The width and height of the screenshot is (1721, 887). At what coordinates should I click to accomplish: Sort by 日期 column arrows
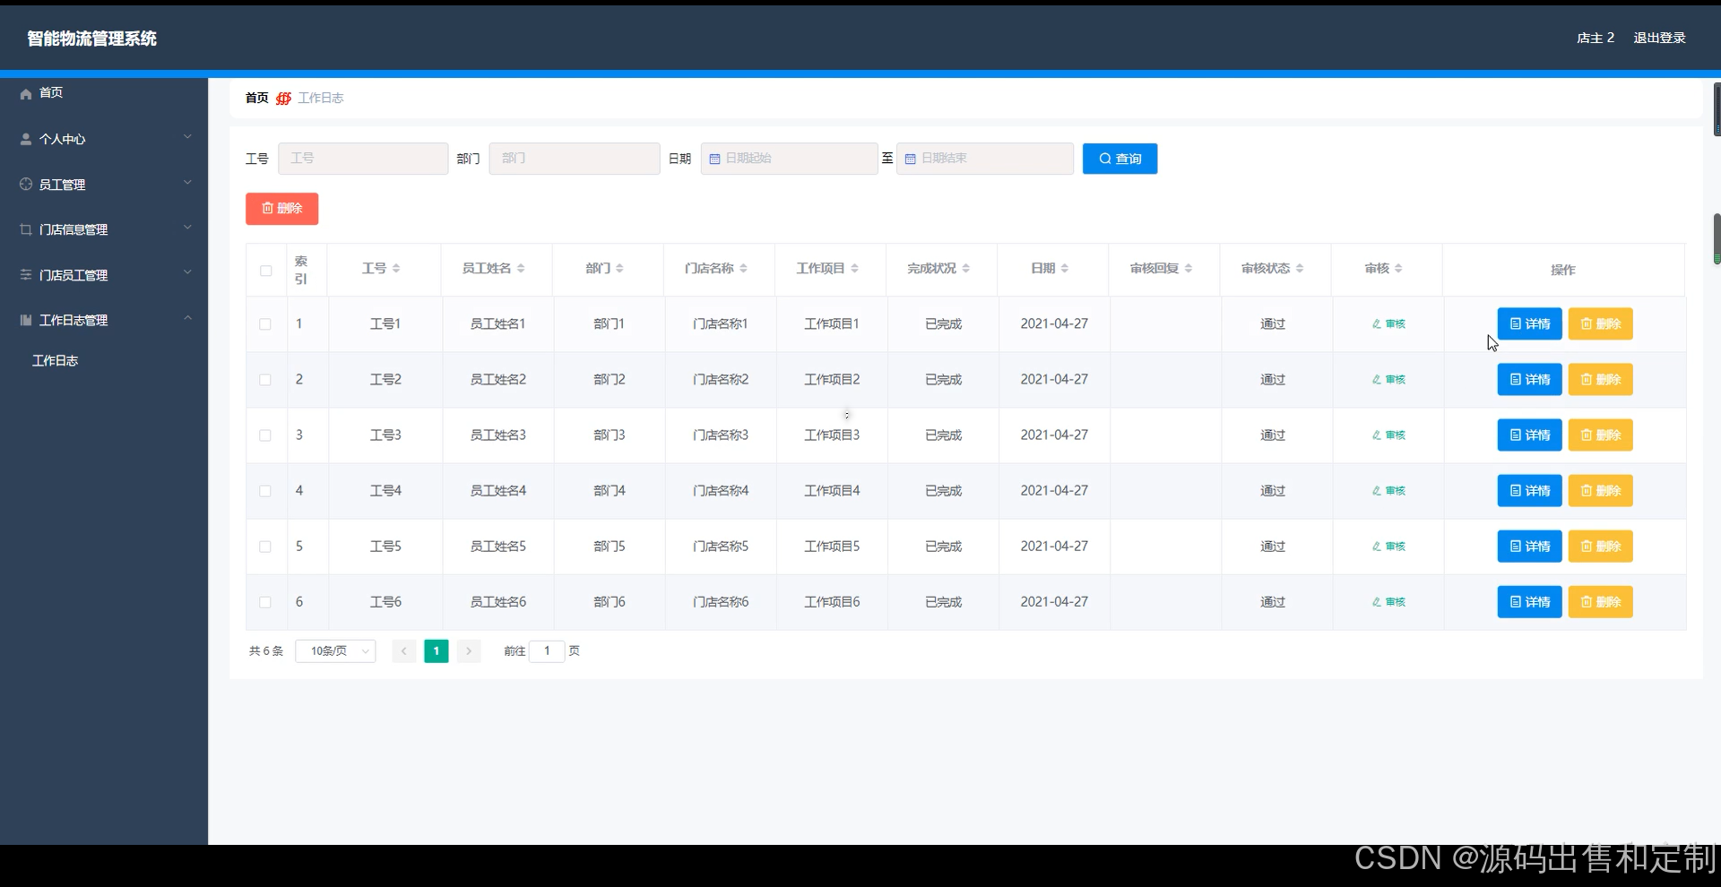pyautogui.click(x=1064, y=269)
